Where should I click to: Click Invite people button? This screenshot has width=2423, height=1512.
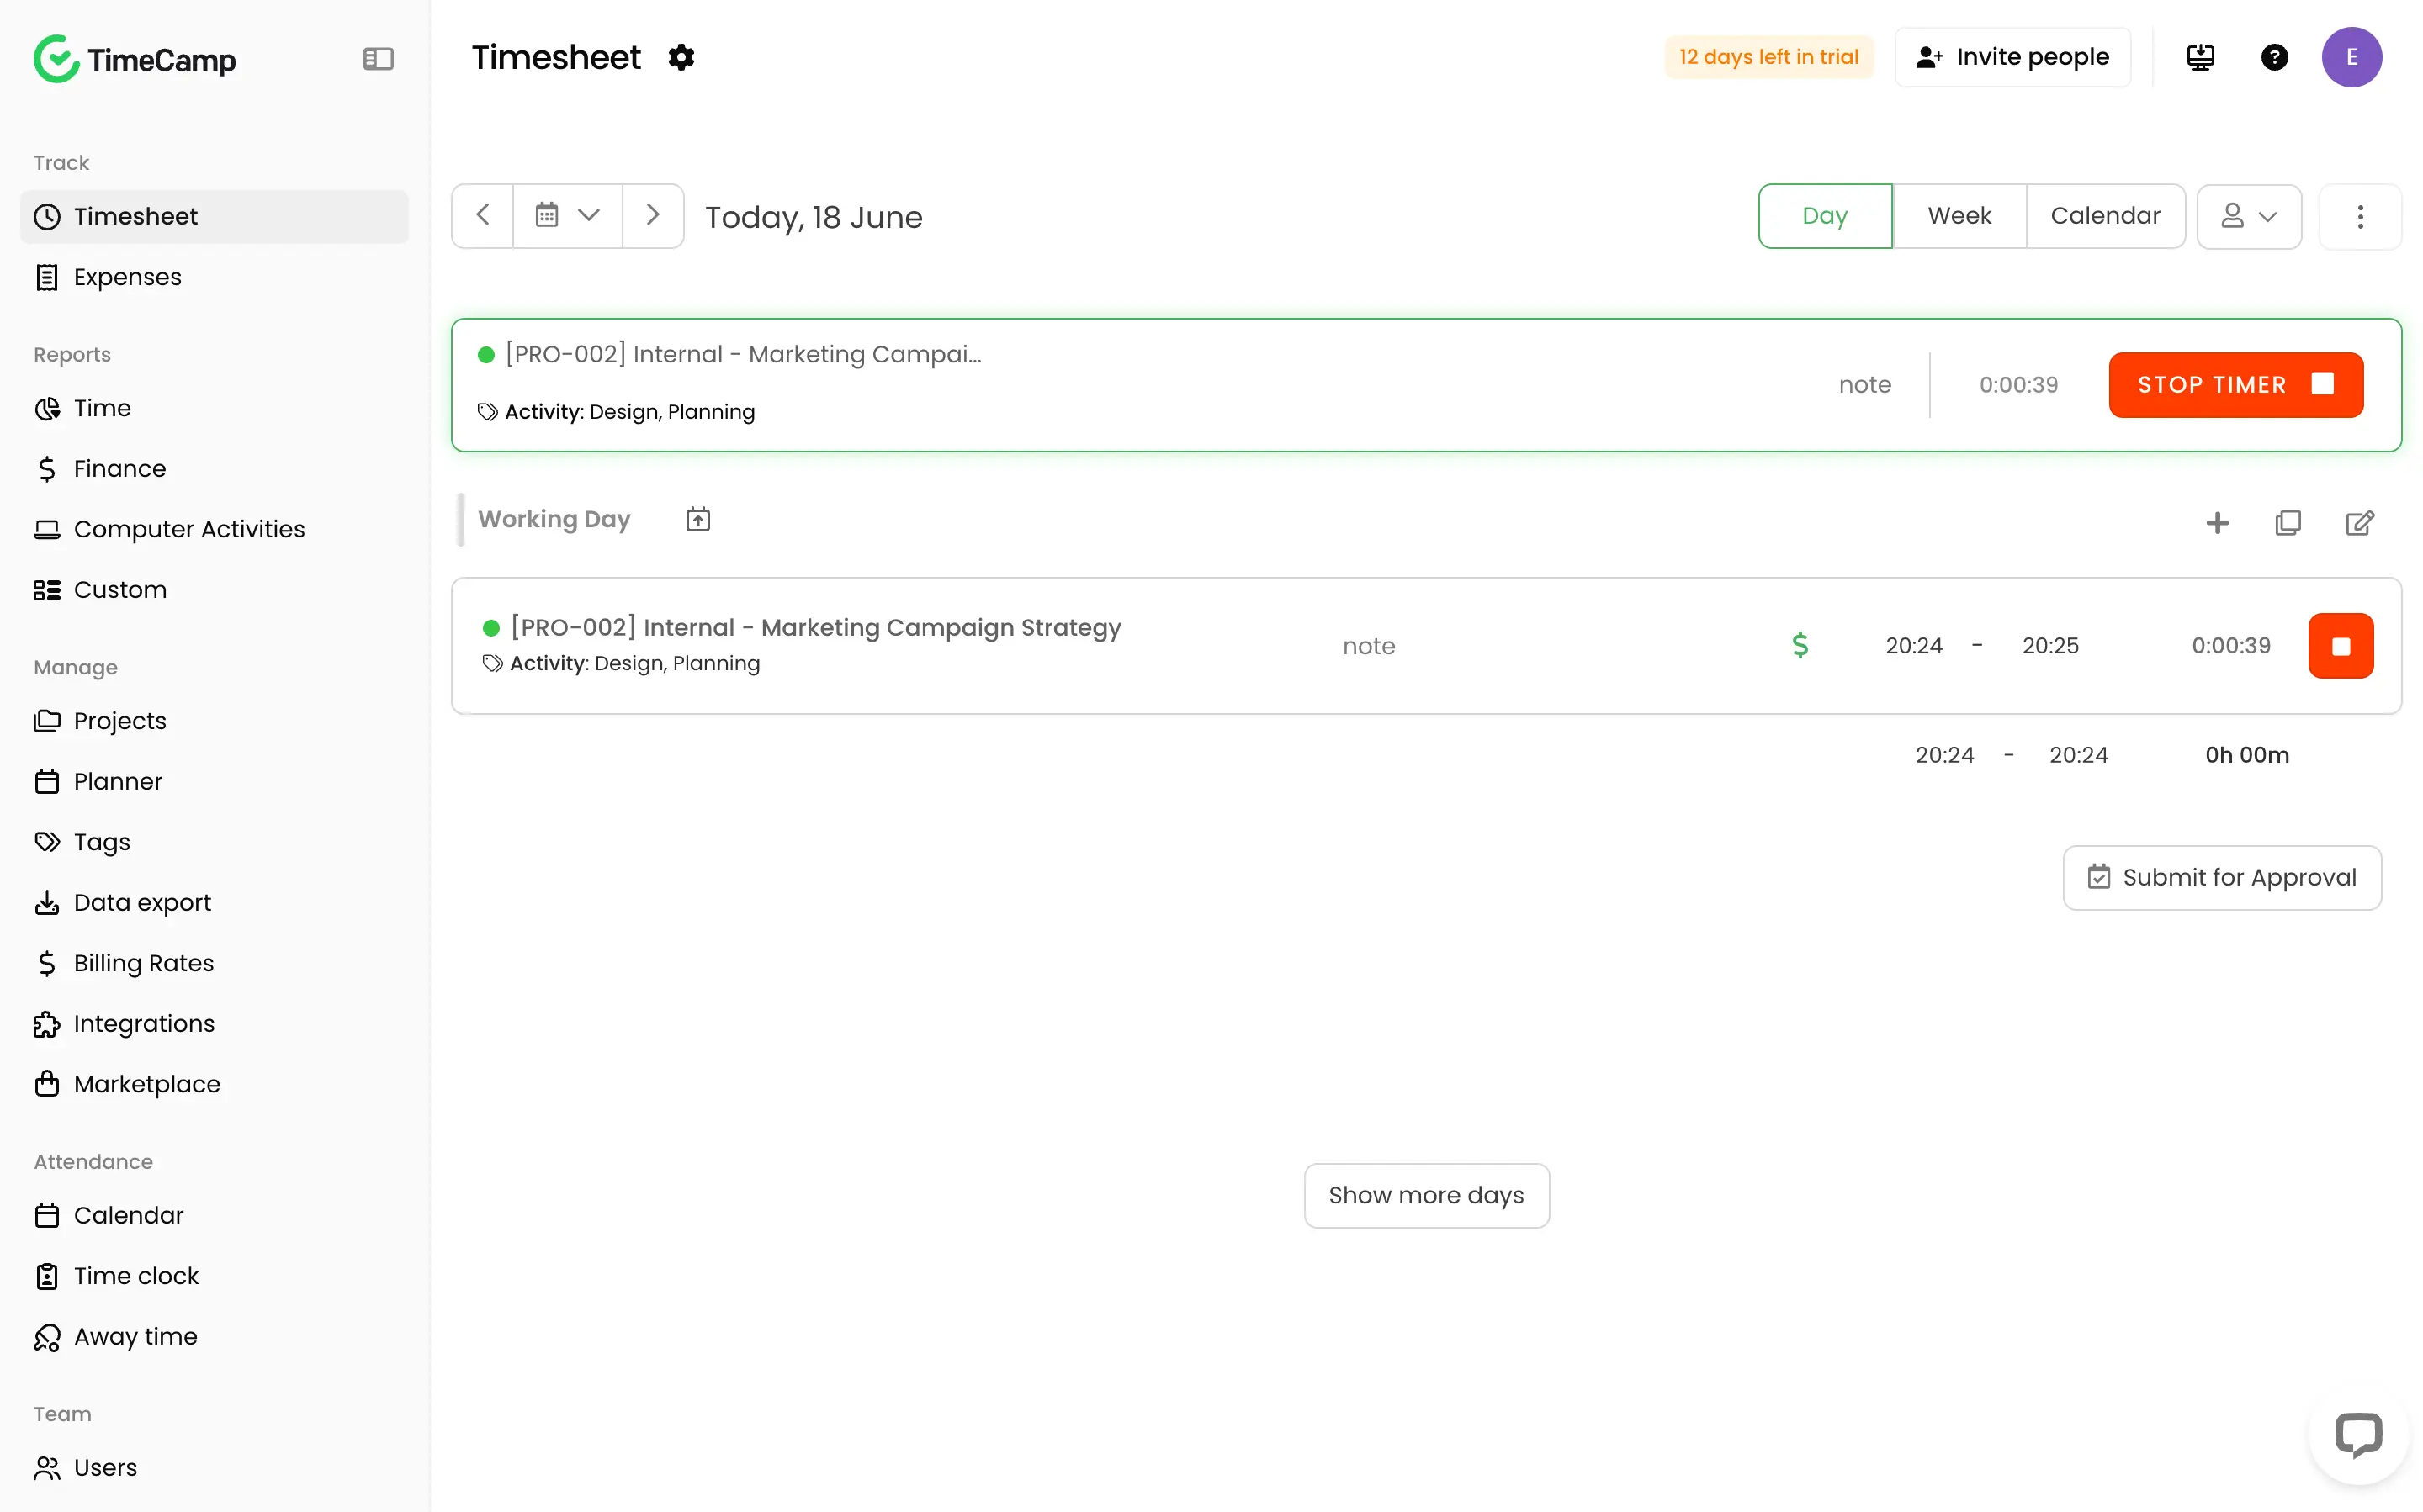[x=2012, y=57]
